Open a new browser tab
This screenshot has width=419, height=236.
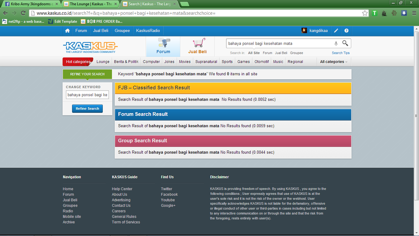185,4
